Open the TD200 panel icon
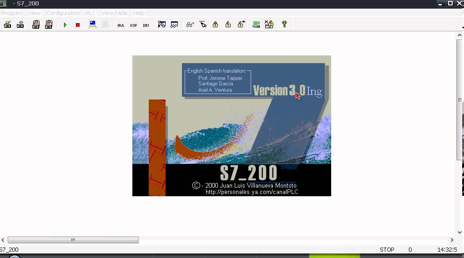The width and height of the screenshot is (464, 258). tap(256, 25)
